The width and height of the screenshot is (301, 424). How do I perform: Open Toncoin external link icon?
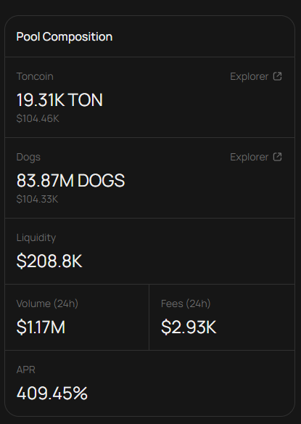click(x=278, y=76)
